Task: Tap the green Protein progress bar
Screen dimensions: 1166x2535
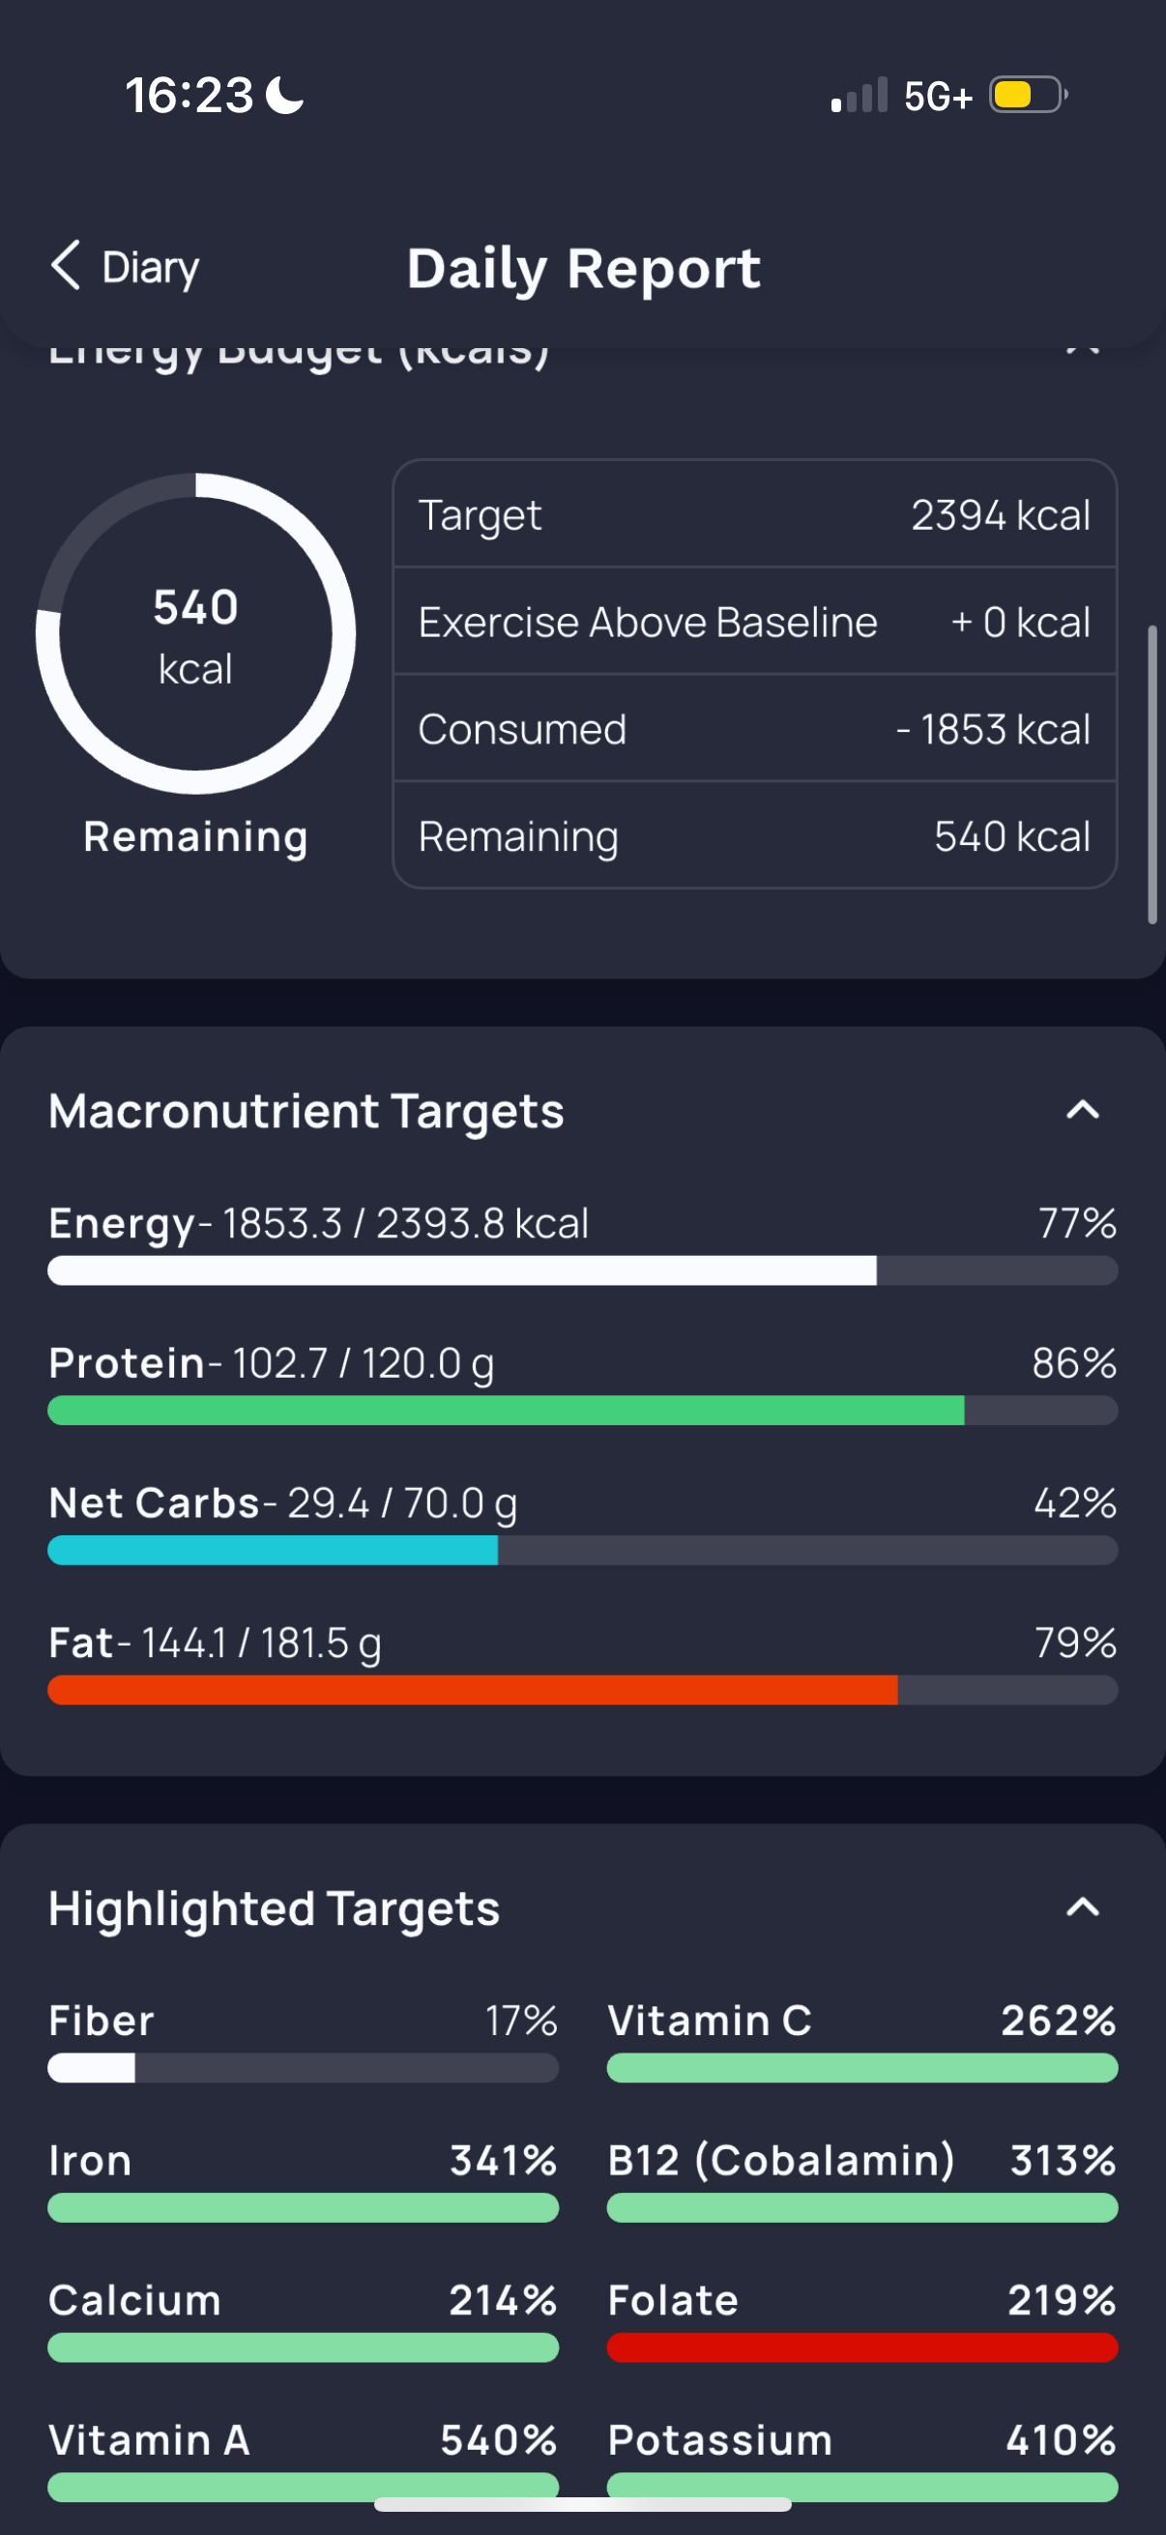Action: 582,1411
